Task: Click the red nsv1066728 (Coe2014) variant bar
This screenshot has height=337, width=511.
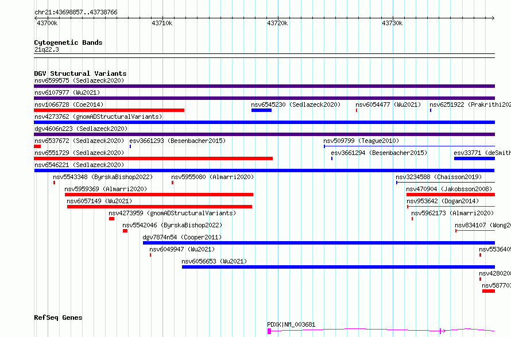Action: (109, 110)
